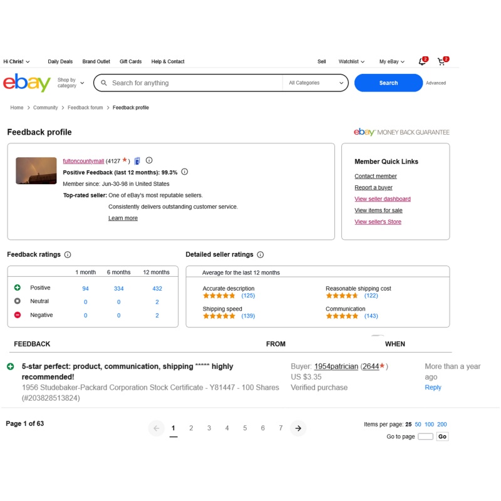Click the blue Search button
Image resolution: width=501 pixels, height=501 pixels.
[388, 83]
